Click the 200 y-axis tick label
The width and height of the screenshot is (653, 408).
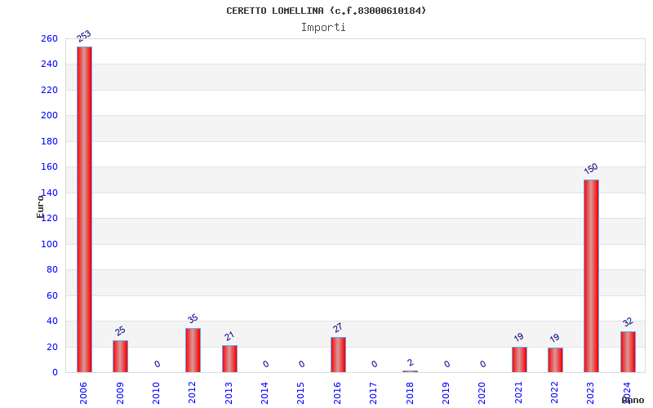click(49, 115)
